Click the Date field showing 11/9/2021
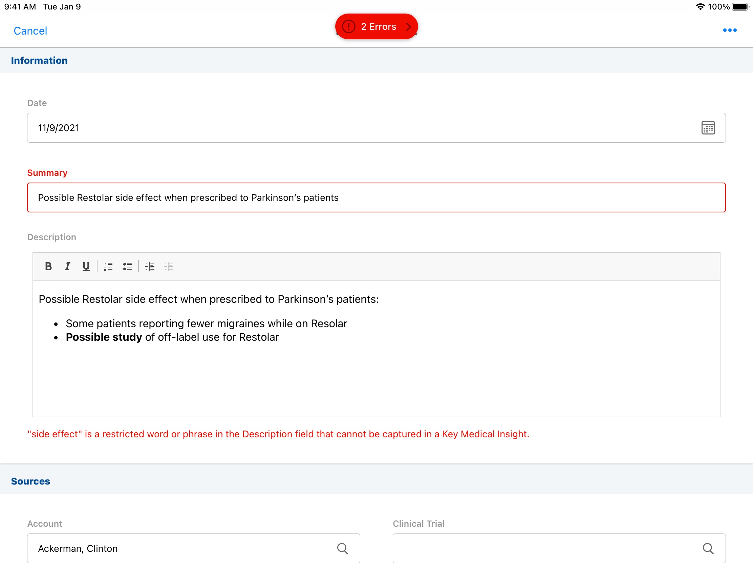The height and width of the screenshot is (565, 753). pyautogui.click(x=340, y=128)
